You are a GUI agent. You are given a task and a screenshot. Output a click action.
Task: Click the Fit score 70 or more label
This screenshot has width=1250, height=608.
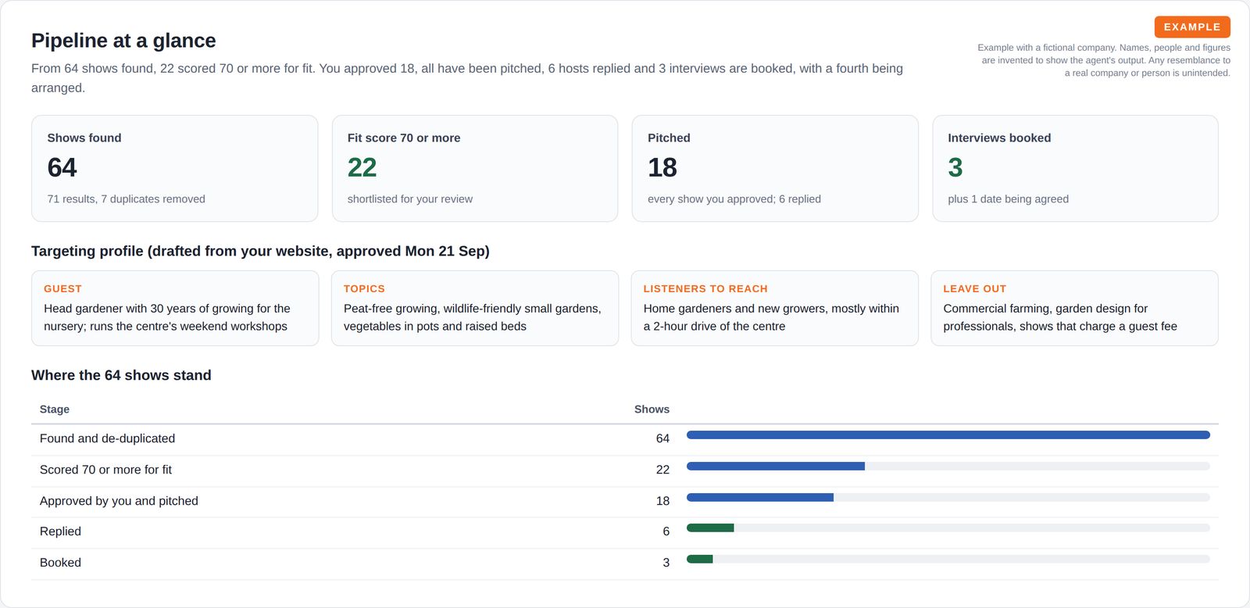[404, 138]
